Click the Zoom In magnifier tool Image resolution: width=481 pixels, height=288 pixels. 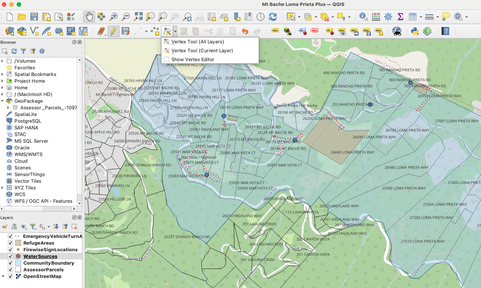[x=114, y=17]
